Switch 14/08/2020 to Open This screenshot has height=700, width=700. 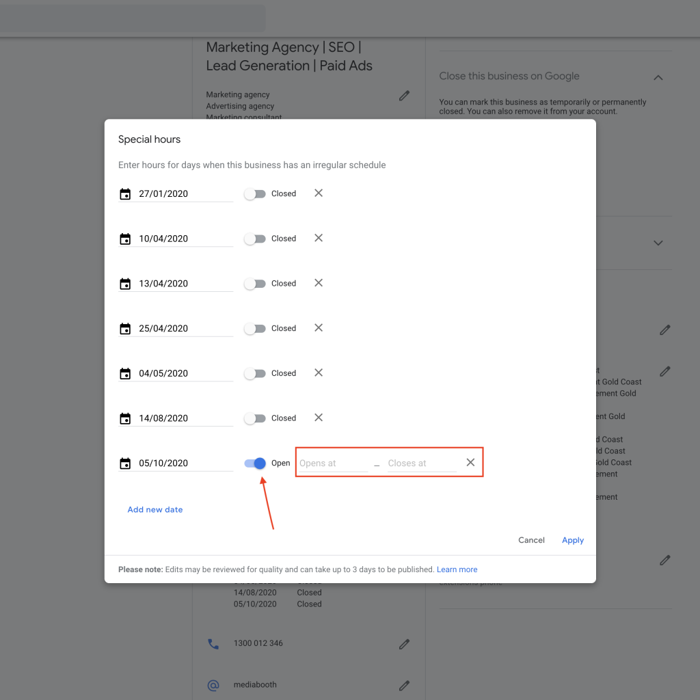click(x=254, y=418)
